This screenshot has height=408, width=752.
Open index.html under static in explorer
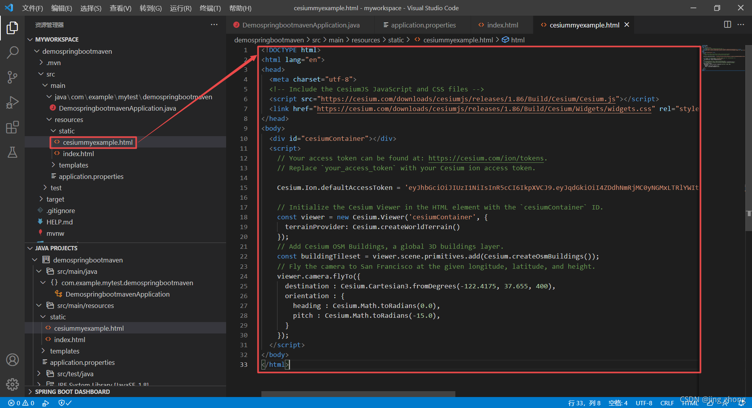(x=78, y=154)
